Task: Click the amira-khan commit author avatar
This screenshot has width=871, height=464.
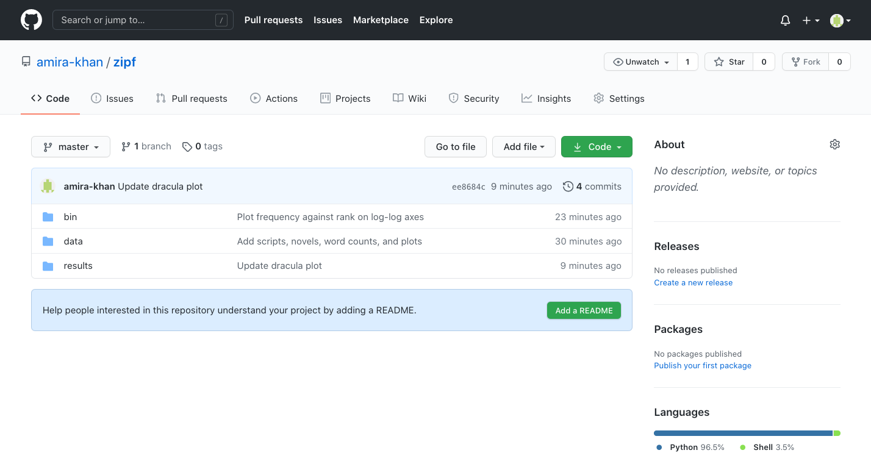Action: point(48,187)
